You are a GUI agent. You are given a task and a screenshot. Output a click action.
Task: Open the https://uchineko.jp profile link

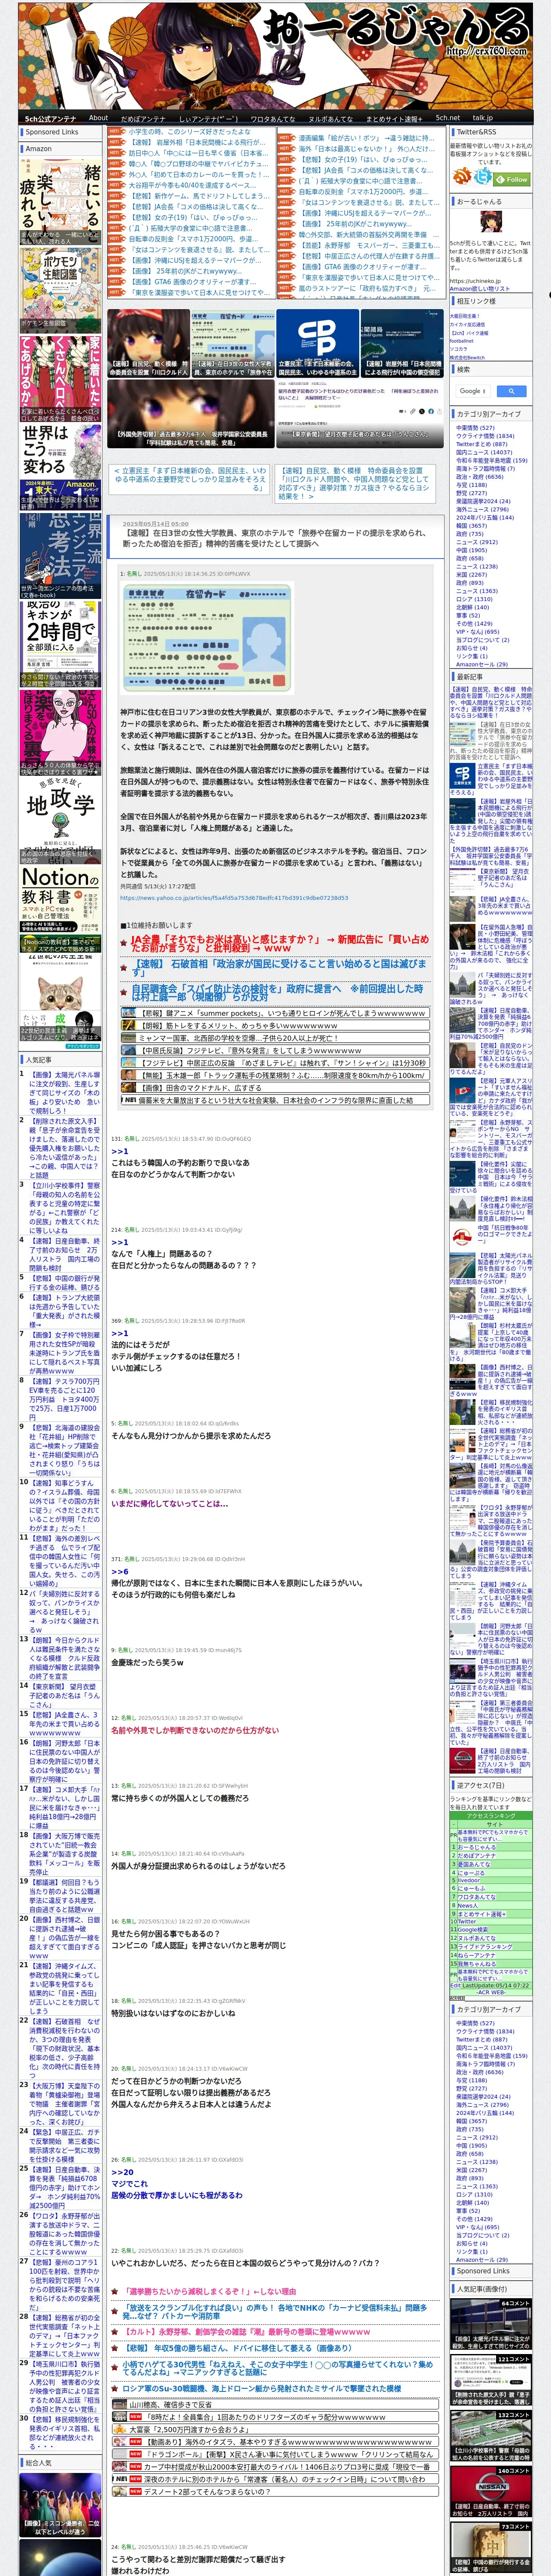(x=475, y=281)
